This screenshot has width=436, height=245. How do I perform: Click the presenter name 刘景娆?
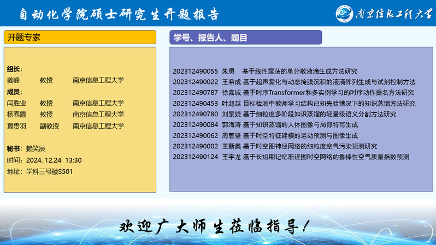click(x=231, y=114)
